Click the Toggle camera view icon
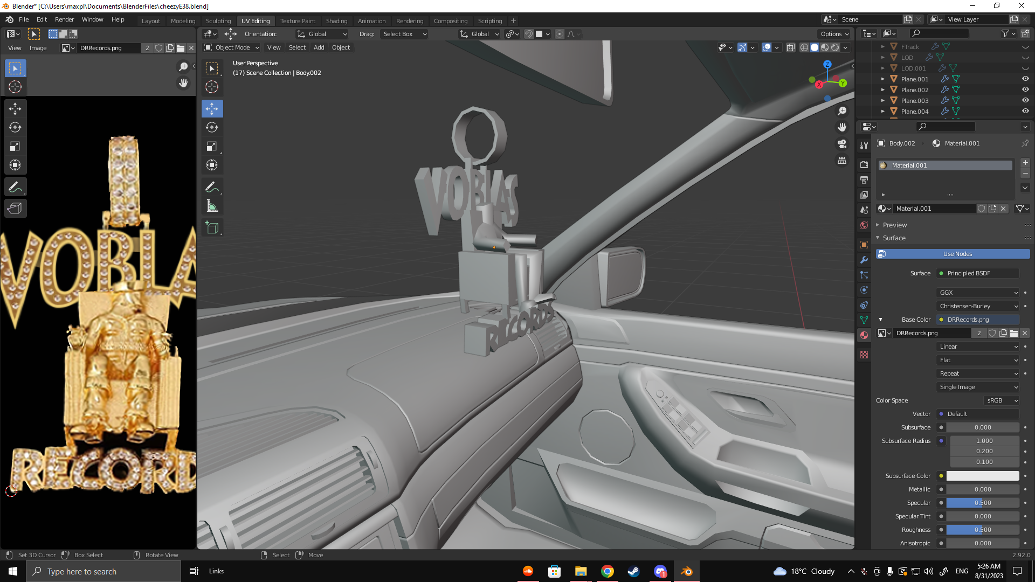This screenshot has width=1035, height=582. point(842,144)
